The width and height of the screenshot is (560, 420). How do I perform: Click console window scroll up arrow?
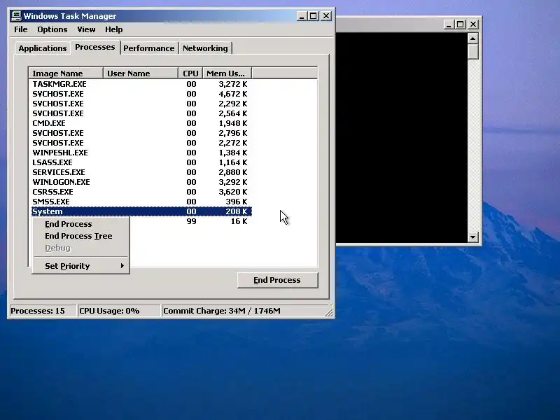(x=473, y=38)
